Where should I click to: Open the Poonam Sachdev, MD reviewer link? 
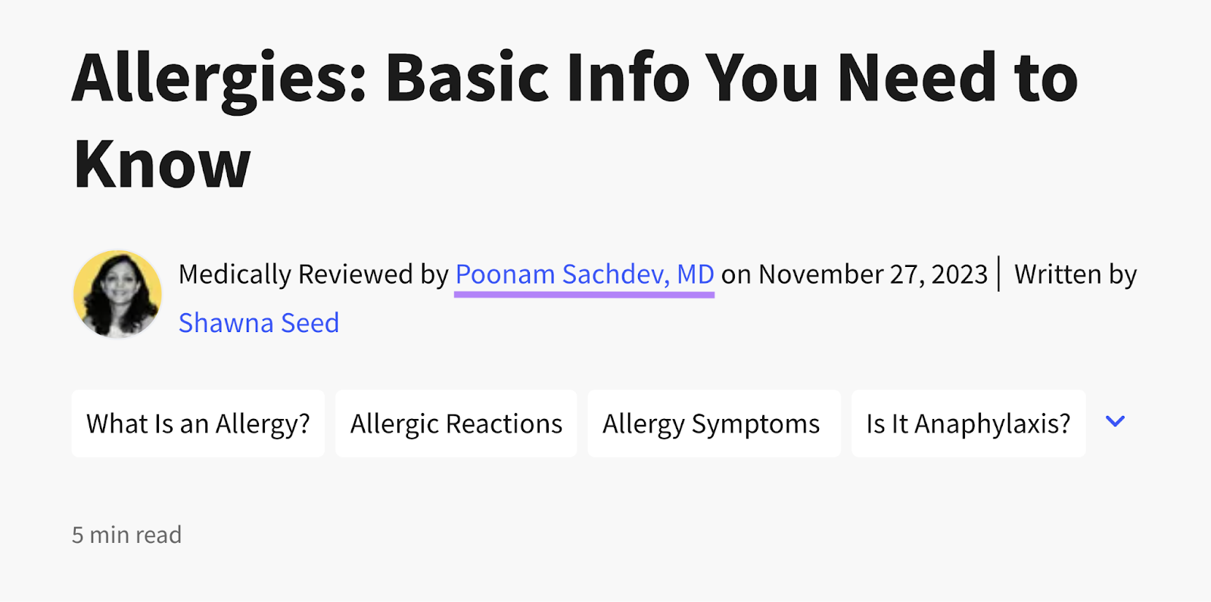click(584, 275)
